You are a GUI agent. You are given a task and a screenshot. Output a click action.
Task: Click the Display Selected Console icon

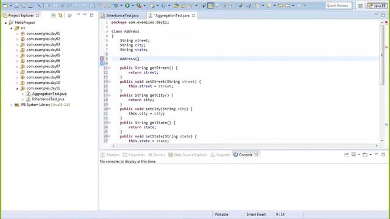[x=353, y=155]
